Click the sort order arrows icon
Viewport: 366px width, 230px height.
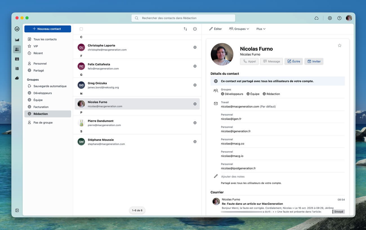pyautogui.click(x=185, y=29)
